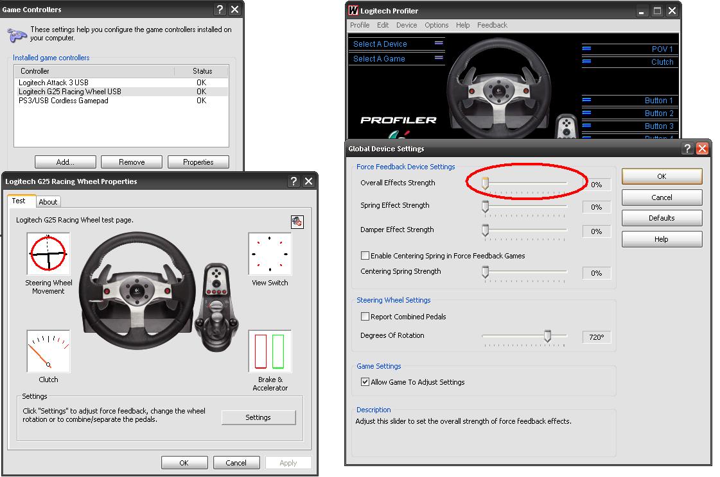Click the game controller icon in Game Controllers
Image resolution: width=720 pixels, height=477 pixels.
[17, 35]
